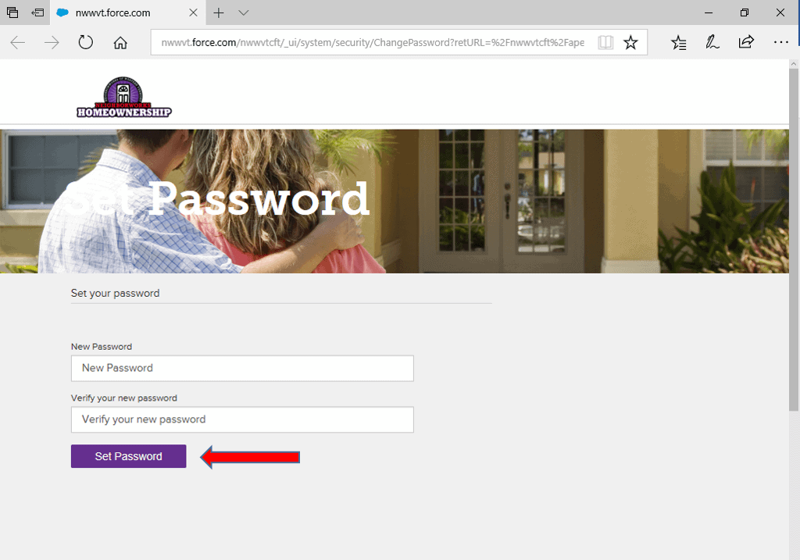This screenshot has height=560, width=800.
Task: Click the browser Back arrow
Action: coord(18,42)
